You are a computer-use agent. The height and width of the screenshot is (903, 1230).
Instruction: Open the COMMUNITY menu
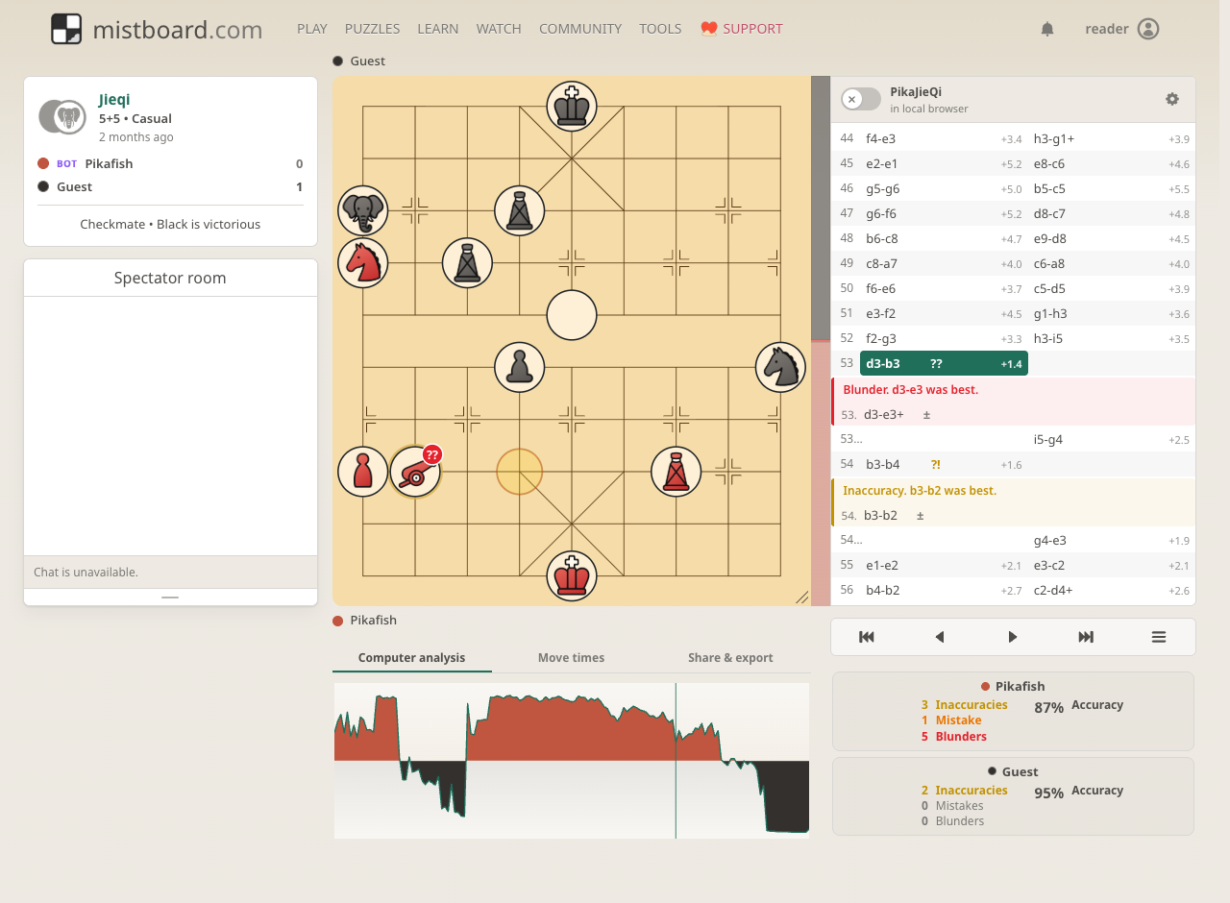pyautogui.click(x=580, y=29)
